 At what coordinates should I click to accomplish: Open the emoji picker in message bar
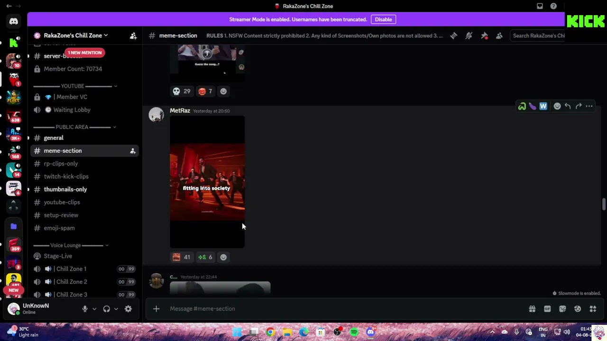[578, 309]
